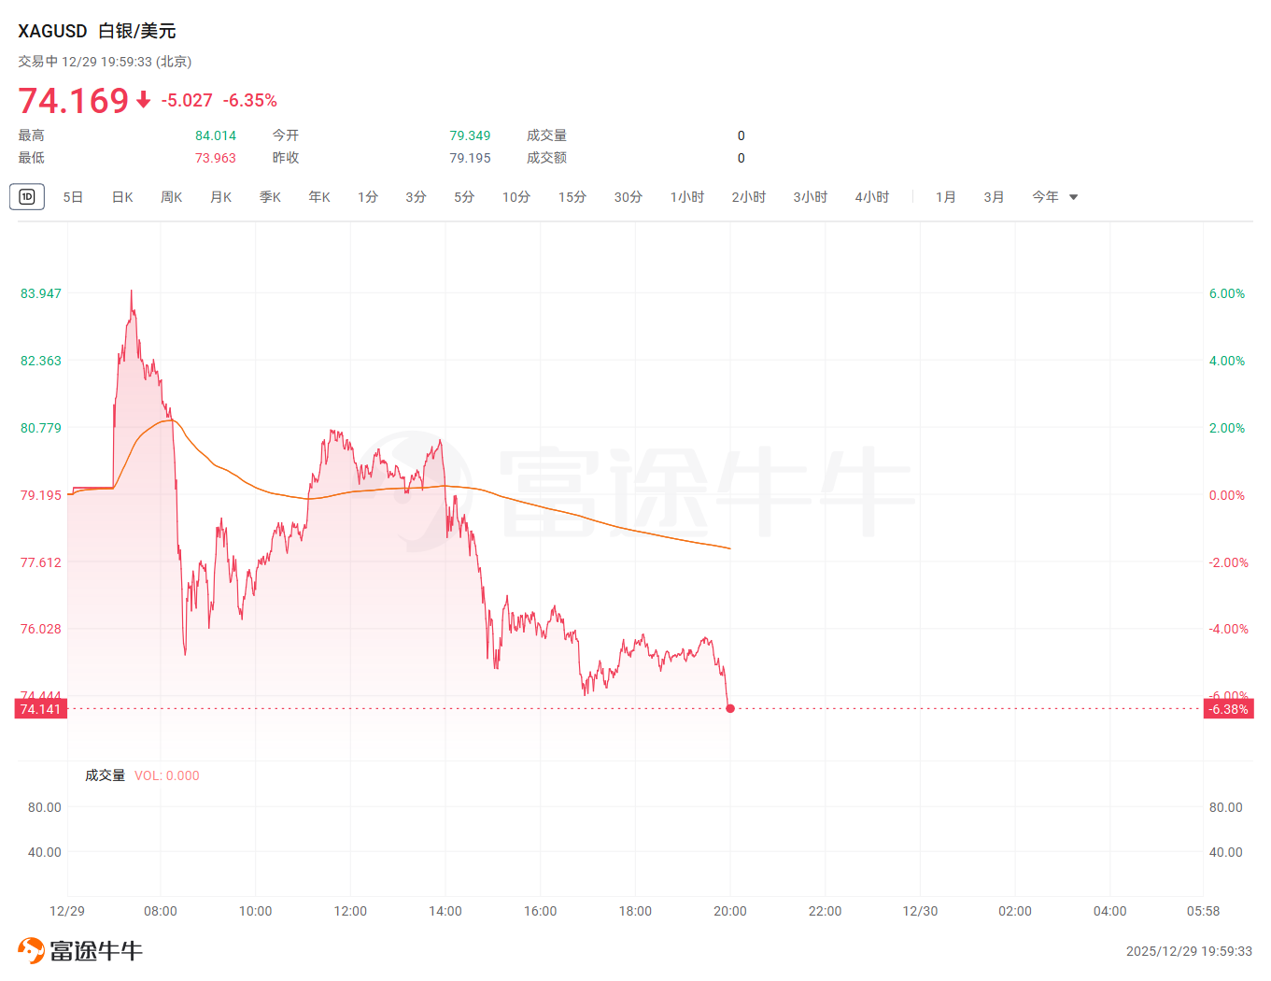The image size is (1271, 981).
Task: Select the 3月 range button
Action: tap(994, 197)
